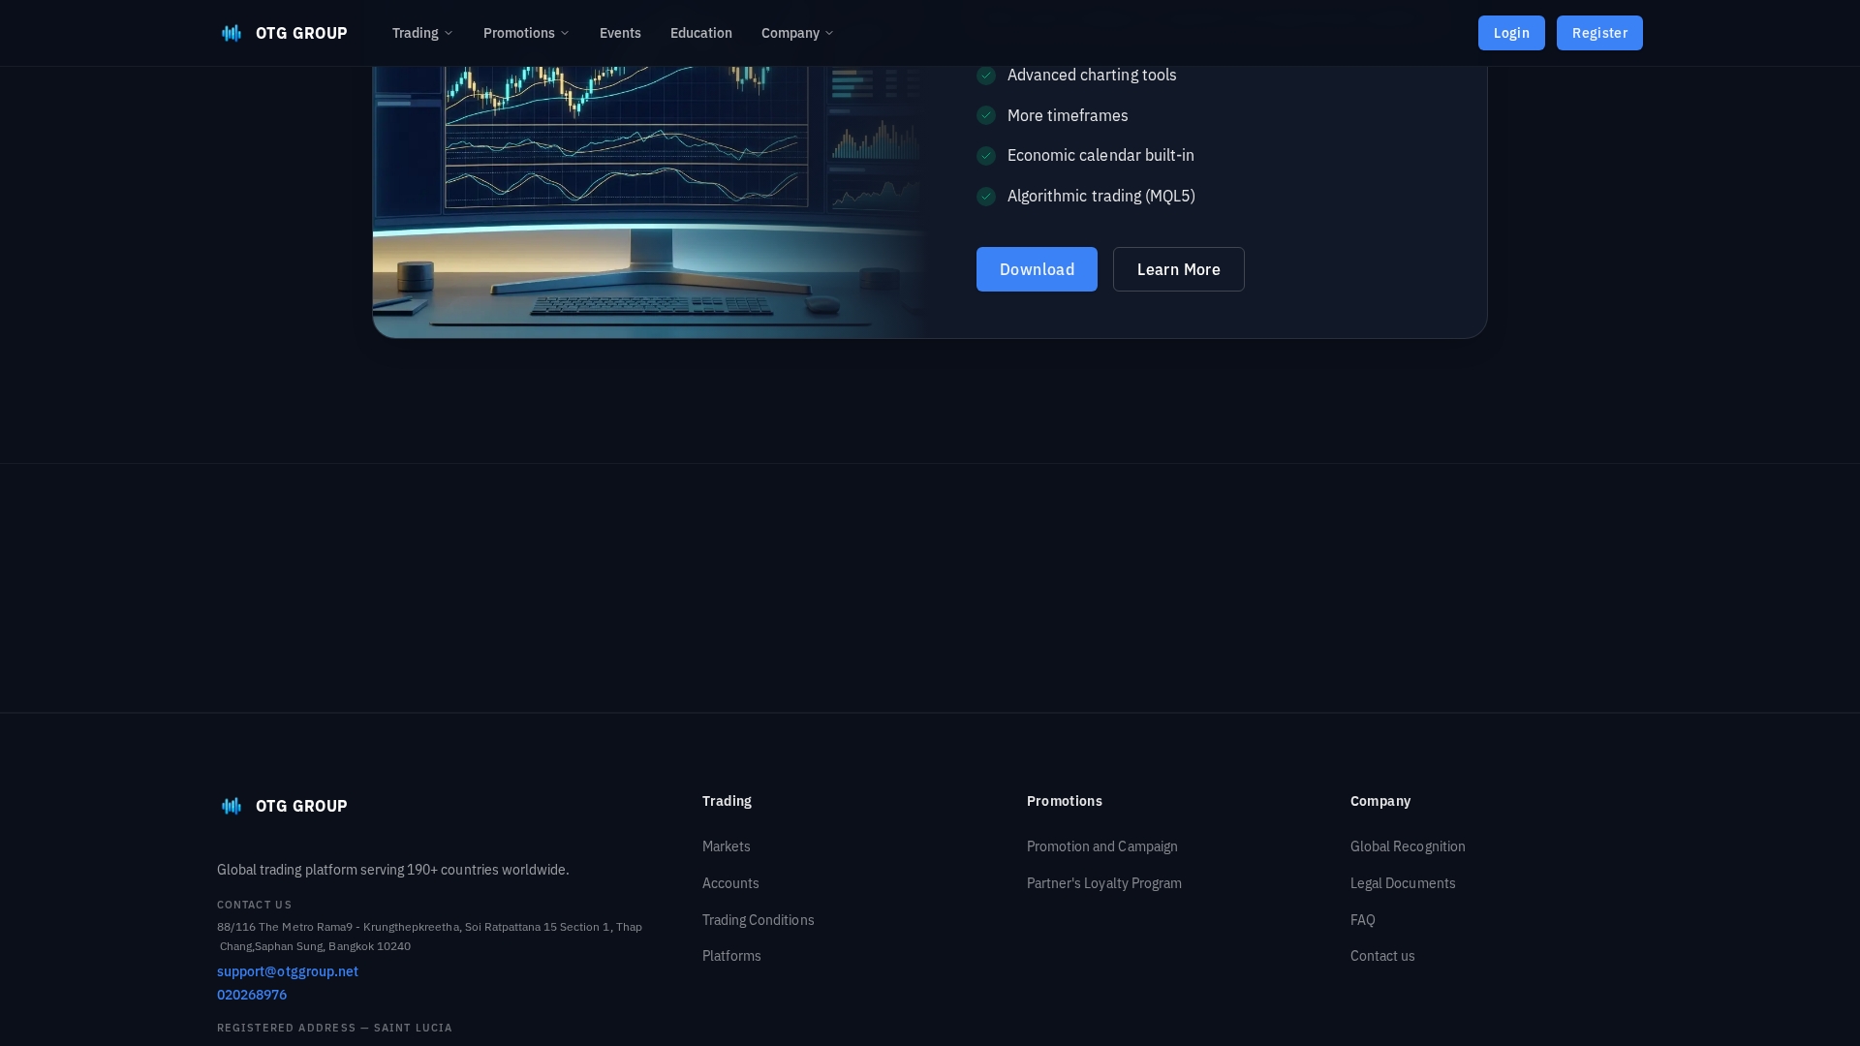1860x1046 pixels.
Task: Click the trading platform monitor image
Action: (x=651, y=201)
